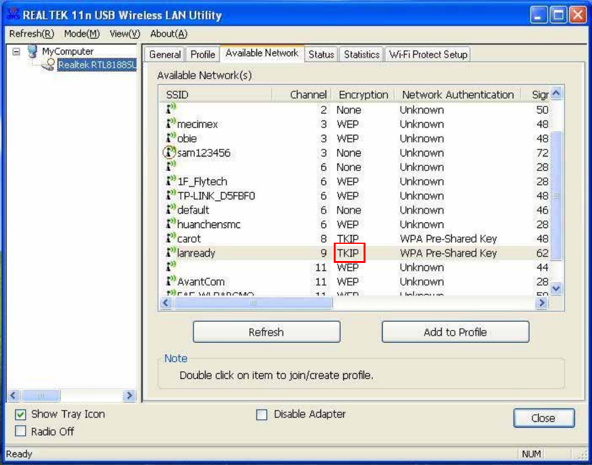Click signal value 72 for sam123456
The height and width of the screenshot is (465, 592).
(542, 153)
